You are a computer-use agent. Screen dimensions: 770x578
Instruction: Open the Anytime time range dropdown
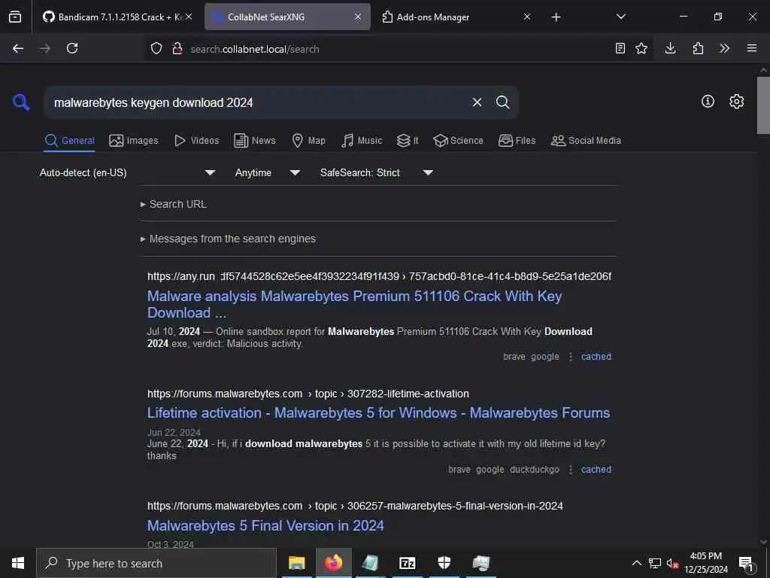click(x=267, y=172)
